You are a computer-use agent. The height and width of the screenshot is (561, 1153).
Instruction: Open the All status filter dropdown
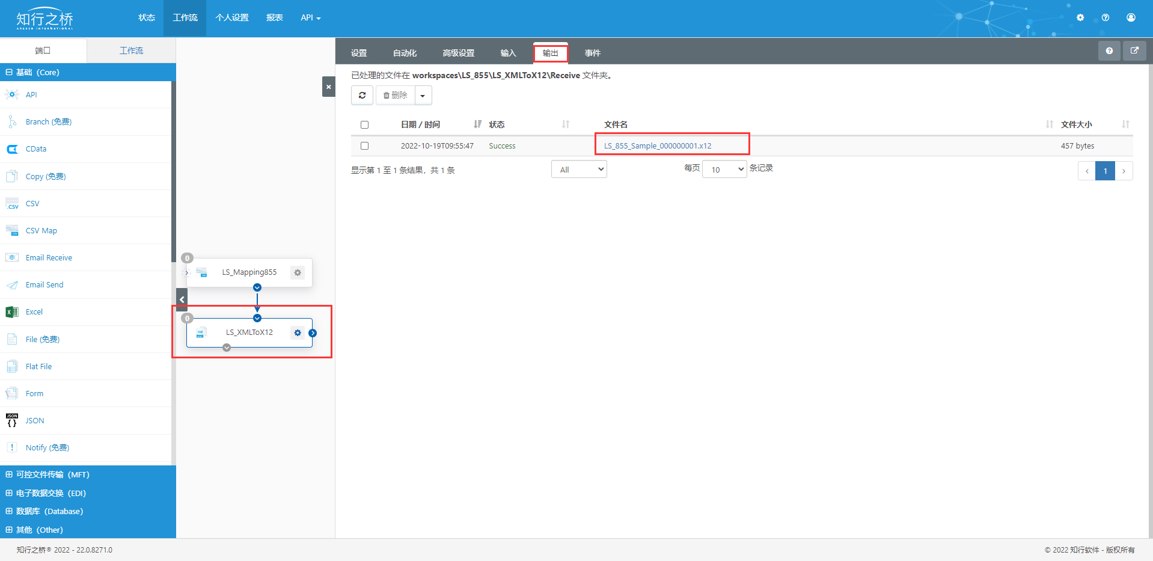(x=579, y=170)
